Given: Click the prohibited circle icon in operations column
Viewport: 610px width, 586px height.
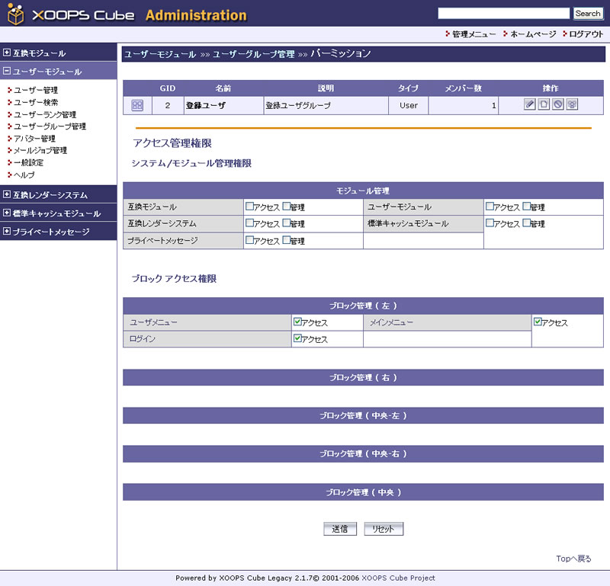Looking at the screenshot, I should point(557,104).
